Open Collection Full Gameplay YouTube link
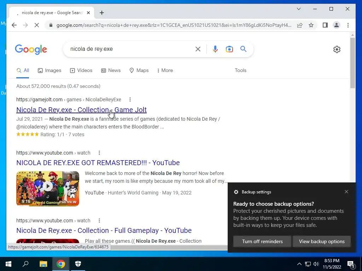The width and height of the screenshot is (362, 271). (104, 230)
